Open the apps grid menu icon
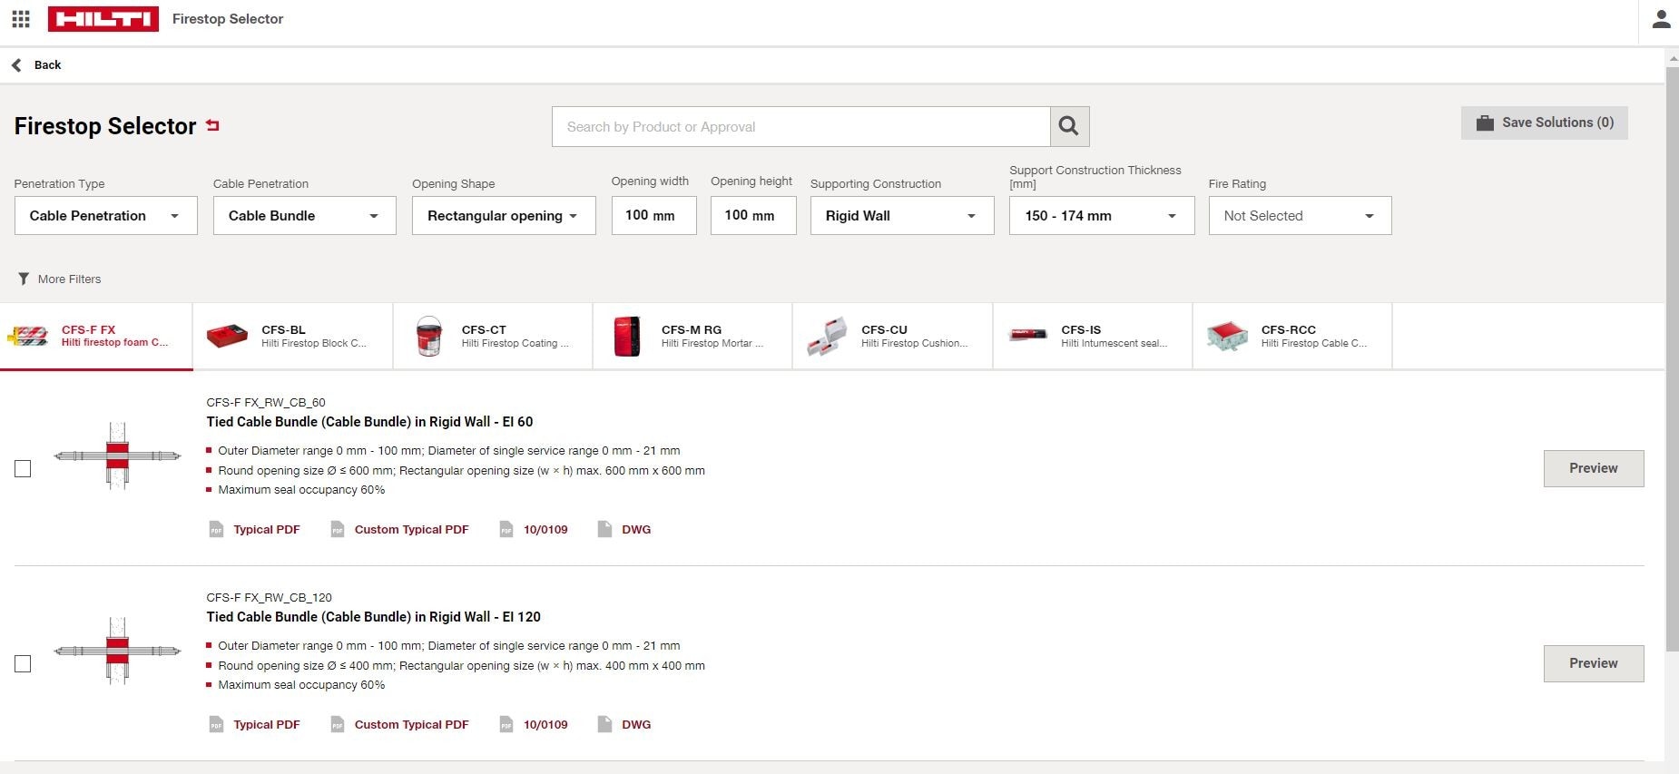1679x774 pixels. tap(21, 19)
